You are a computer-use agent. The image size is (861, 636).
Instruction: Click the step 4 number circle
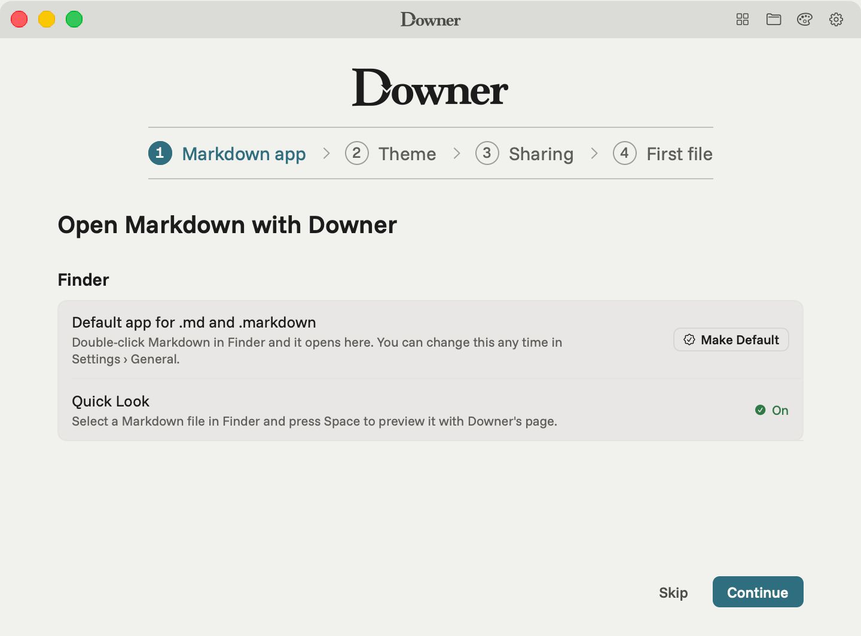click(x=625, y=153)
